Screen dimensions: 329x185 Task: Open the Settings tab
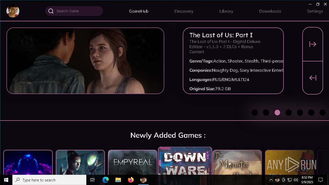point(315,11)
